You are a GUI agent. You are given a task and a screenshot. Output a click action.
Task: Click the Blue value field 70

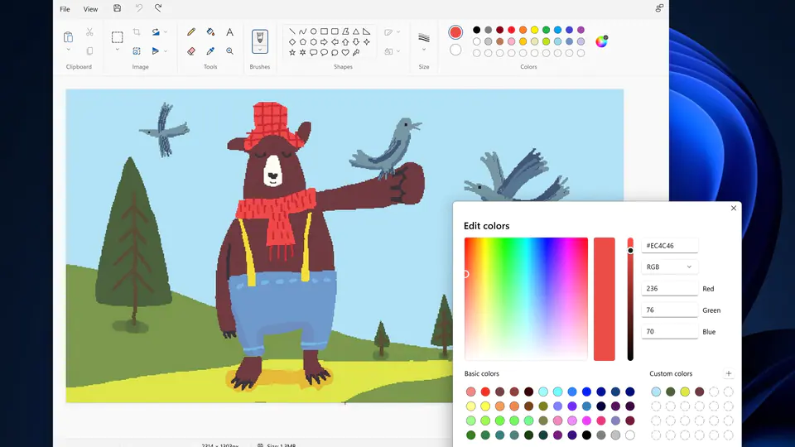[x=669, y=331]
